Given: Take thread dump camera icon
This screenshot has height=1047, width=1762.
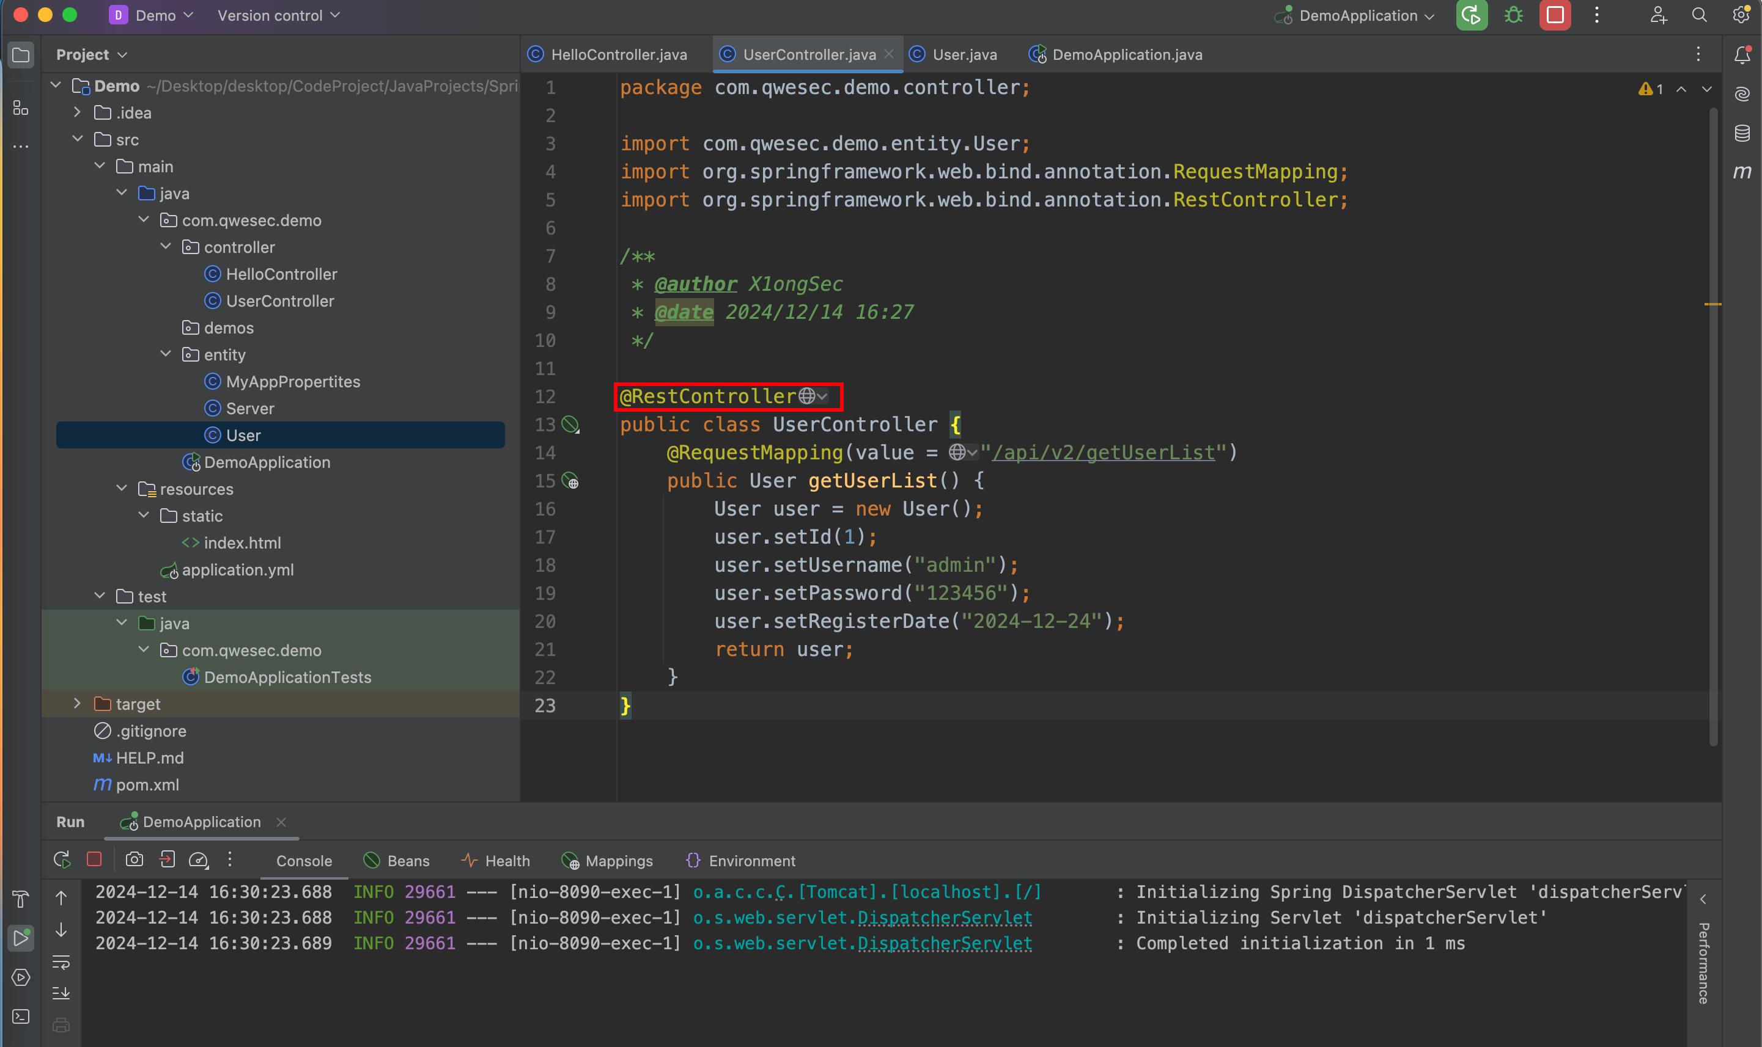Looking at the screenshot, I should (134, 859).
